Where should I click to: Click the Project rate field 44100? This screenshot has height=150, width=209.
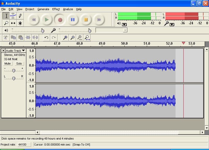click(x=24, y=145)
